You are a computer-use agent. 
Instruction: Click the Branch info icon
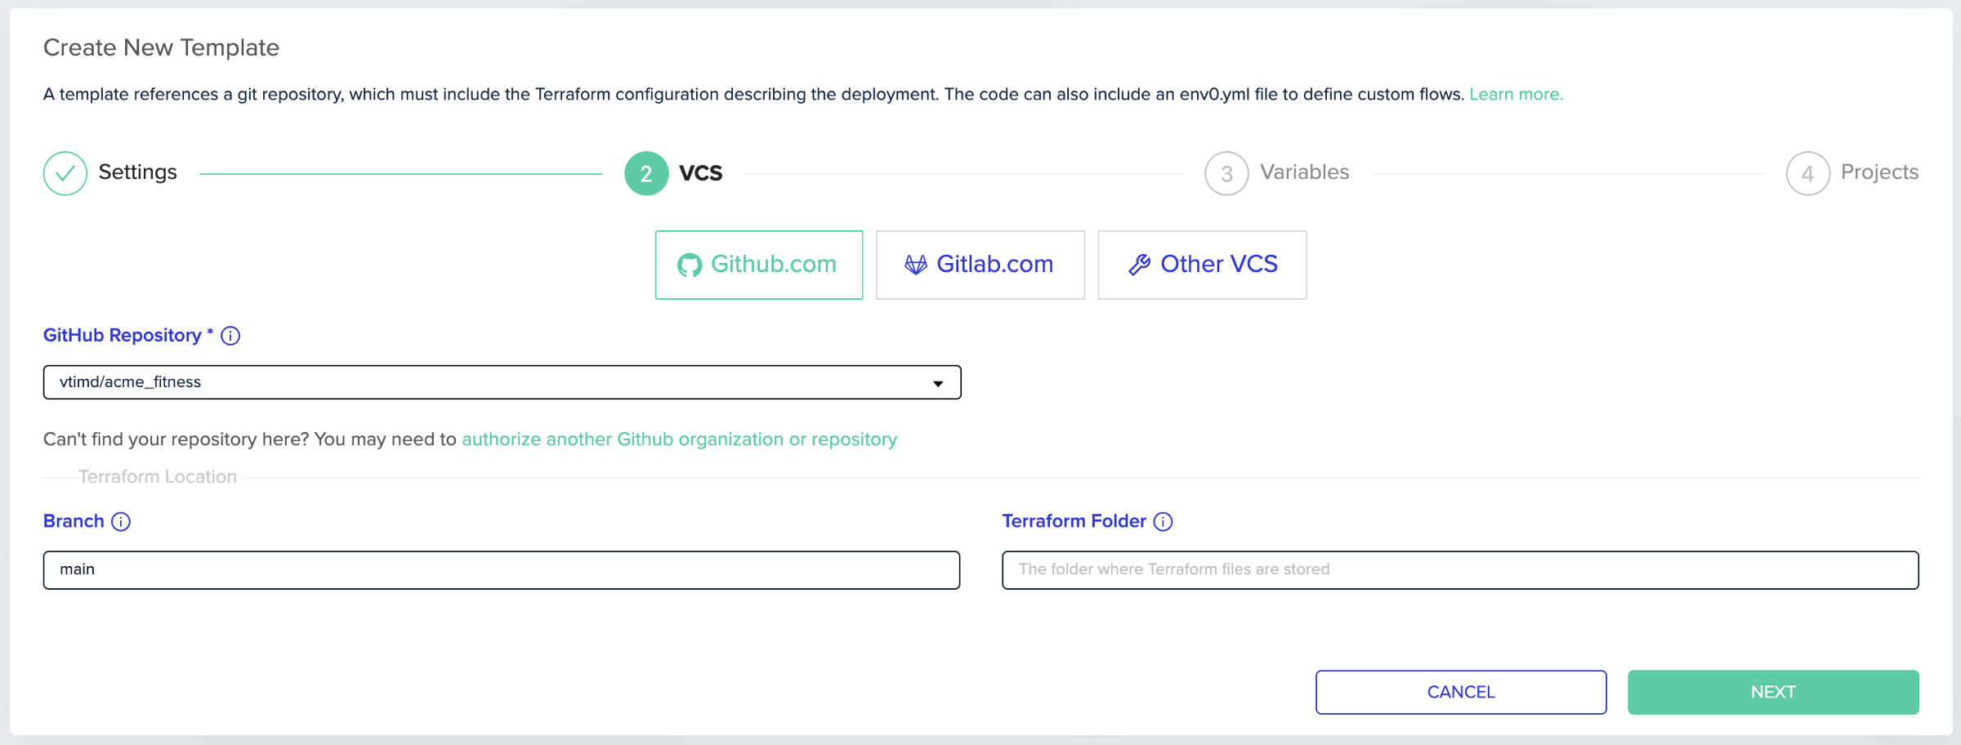pyautogui.click(x=121, y=521)
